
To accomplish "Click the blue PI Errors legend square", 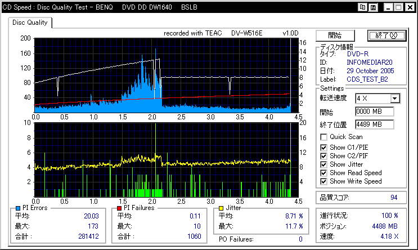I will coord(18,208).
